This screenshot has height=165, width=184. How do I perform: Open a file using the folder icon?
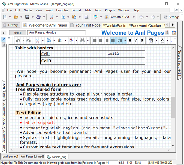[x=16, y=17]
